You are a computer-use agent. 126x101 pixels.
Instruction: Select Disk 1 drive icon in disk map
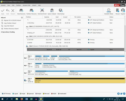(x=26, y=58)
